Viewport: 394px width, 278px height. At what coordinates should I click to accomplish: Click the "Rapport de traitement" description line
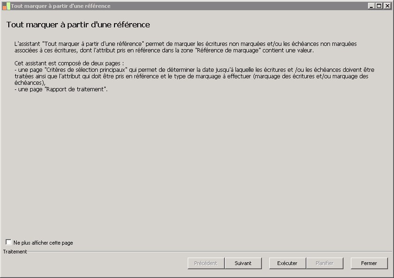point(61,89)
